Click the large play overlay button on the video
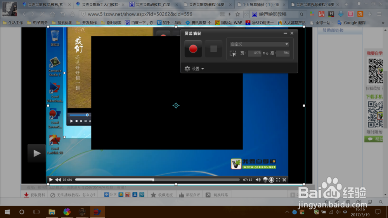This screenshot has height=218, width=388. 36,153
